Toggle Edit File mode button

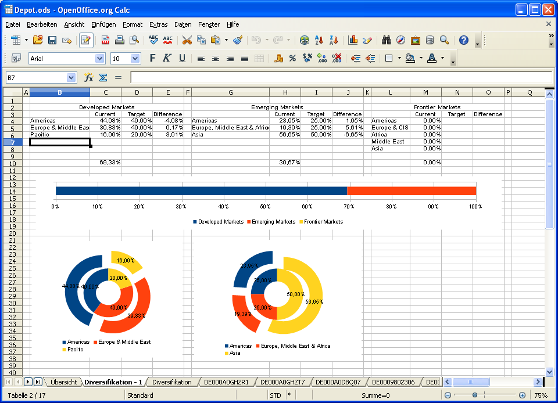click(86, 40)
